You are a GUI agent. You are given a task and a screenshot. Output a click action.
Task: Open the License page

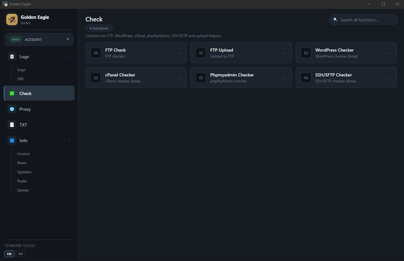coord(24,154)
